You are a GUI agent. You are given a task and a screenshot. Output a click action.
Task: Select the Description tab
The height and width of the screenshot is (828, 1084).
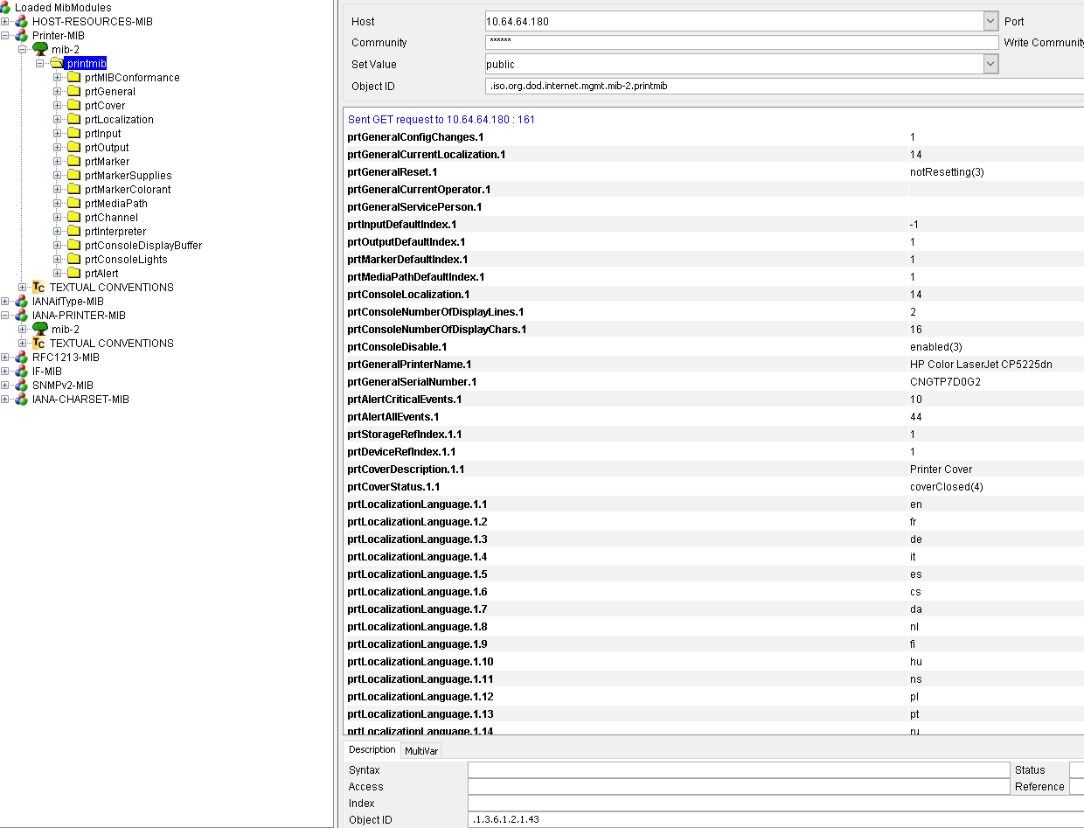pyautogui.click(x=372, y=750)
